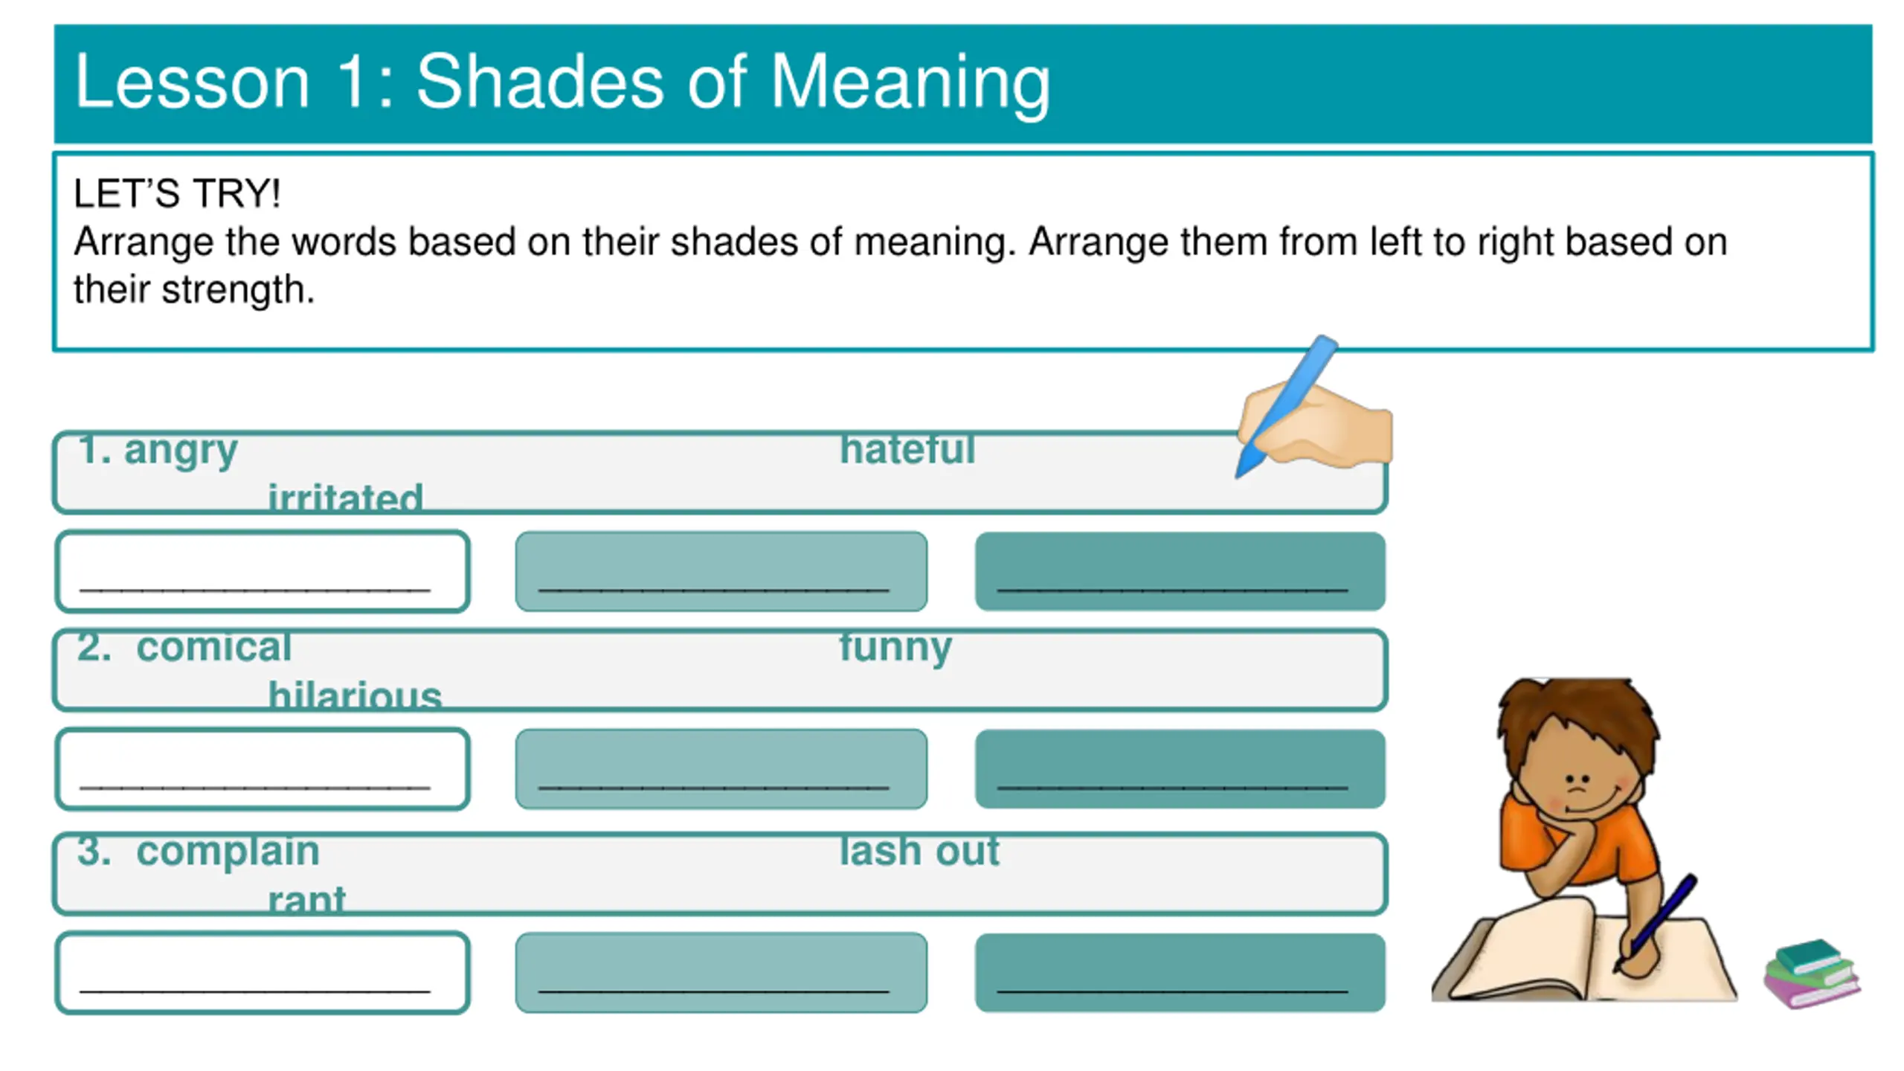Click the boy writing in notebook illustration

tap(1584, 840)
